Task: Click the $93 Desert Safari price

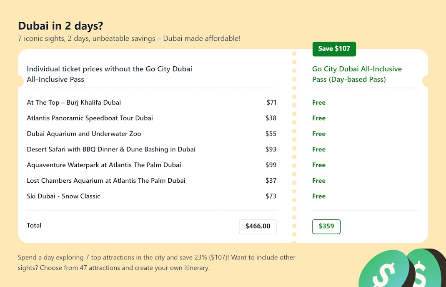Action: 271,149
